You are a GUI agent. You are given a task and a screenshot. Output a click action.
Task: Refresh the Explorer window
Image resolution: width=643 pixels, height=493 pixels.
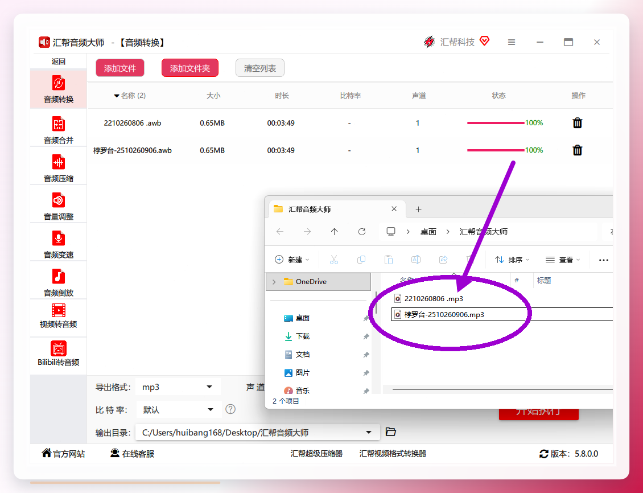click(362, 232)
